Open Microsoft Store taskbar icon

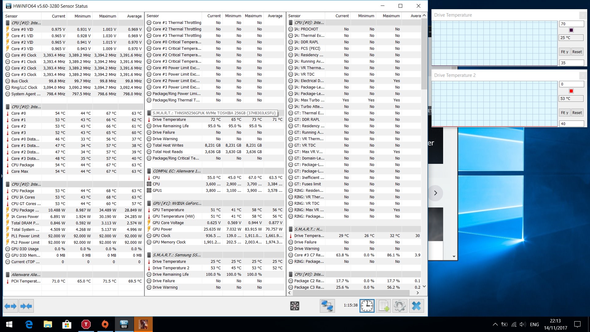67,324
